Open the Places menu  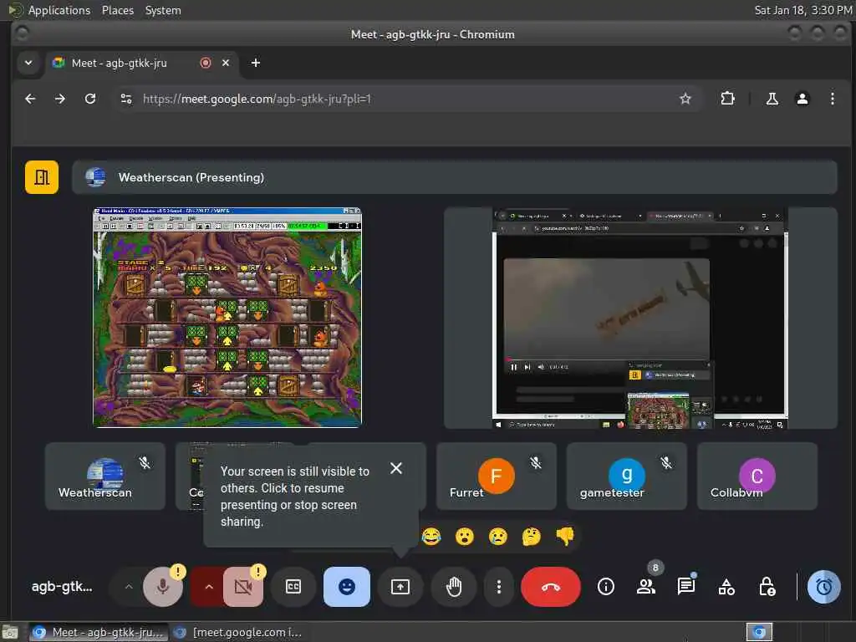pos(117,10)
